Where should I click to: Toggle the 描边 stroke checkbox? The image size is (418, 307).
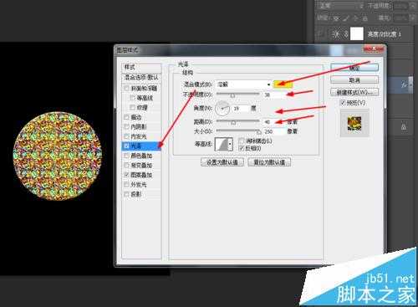coord(126,117)
